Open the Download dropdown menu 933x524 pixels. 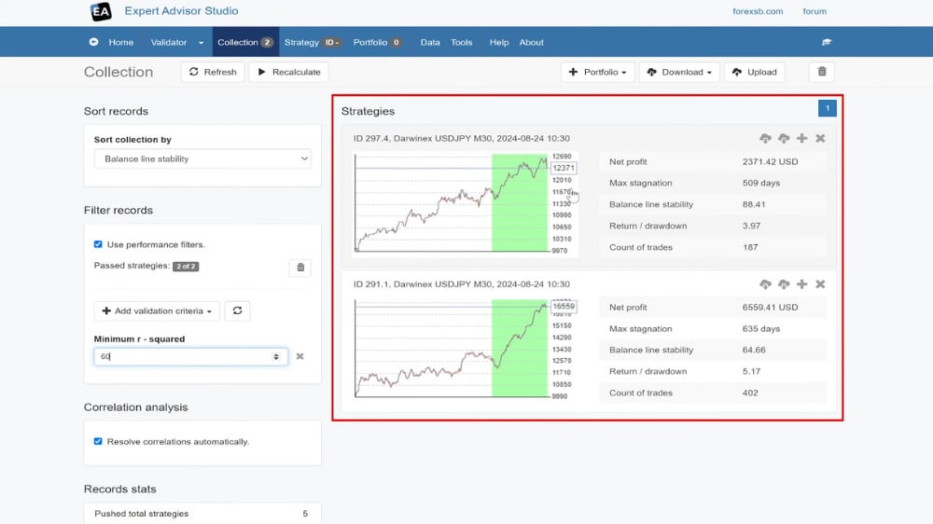(678, 72)
